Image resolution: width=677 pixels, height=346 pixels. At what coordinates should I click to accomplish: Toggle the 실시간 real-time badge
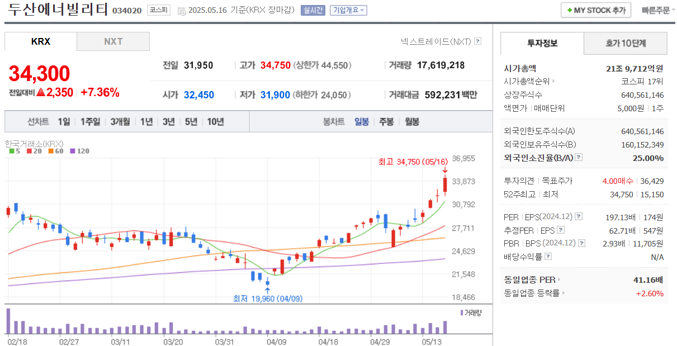click(x=313, y=10)
